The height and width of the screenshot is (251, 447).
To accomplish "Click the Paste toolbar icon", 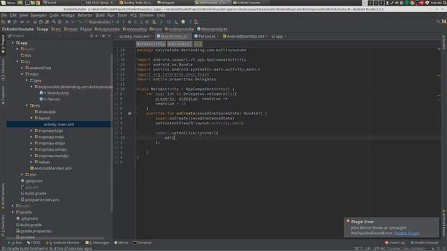I will [x=47, y=22].
